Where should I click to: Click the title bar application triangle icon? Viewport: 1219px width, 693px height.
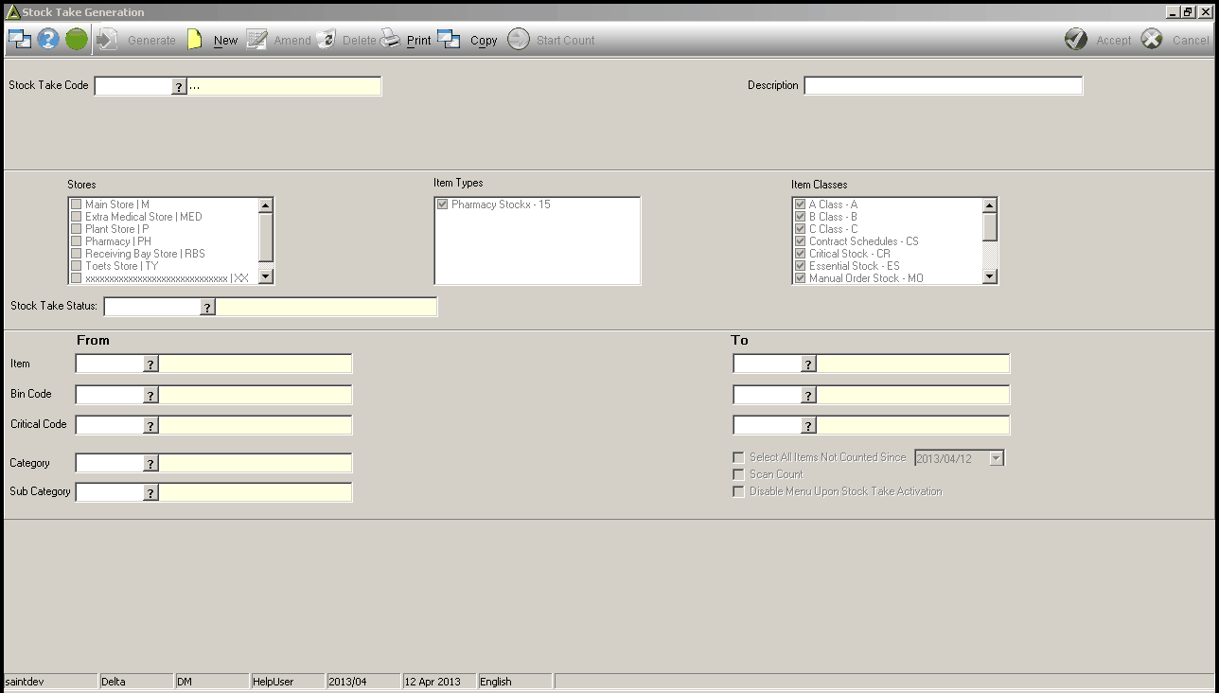tap(12, 12)
